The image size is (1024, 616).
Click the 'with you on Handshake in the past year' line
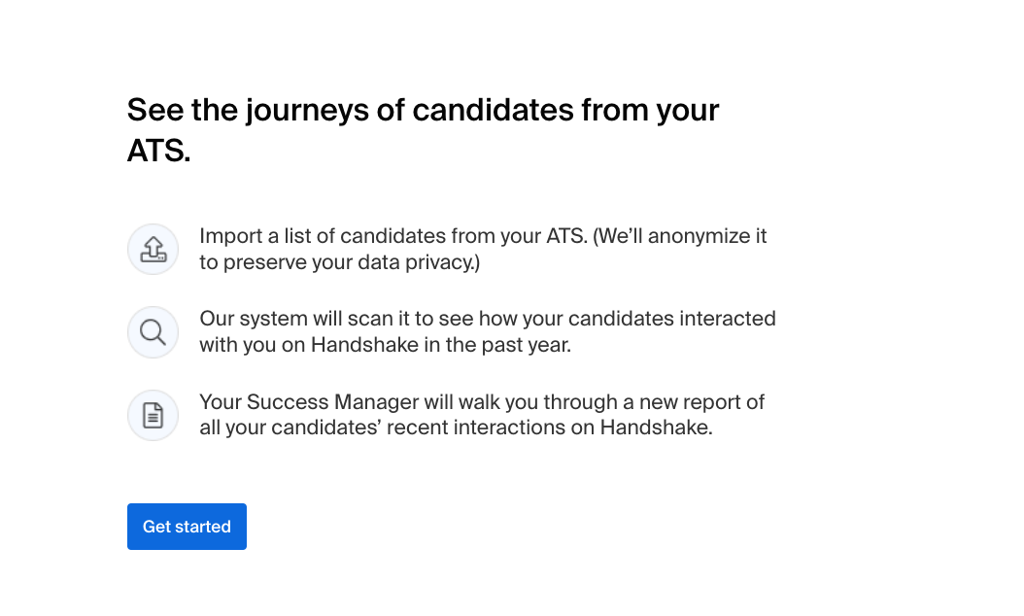386,344
